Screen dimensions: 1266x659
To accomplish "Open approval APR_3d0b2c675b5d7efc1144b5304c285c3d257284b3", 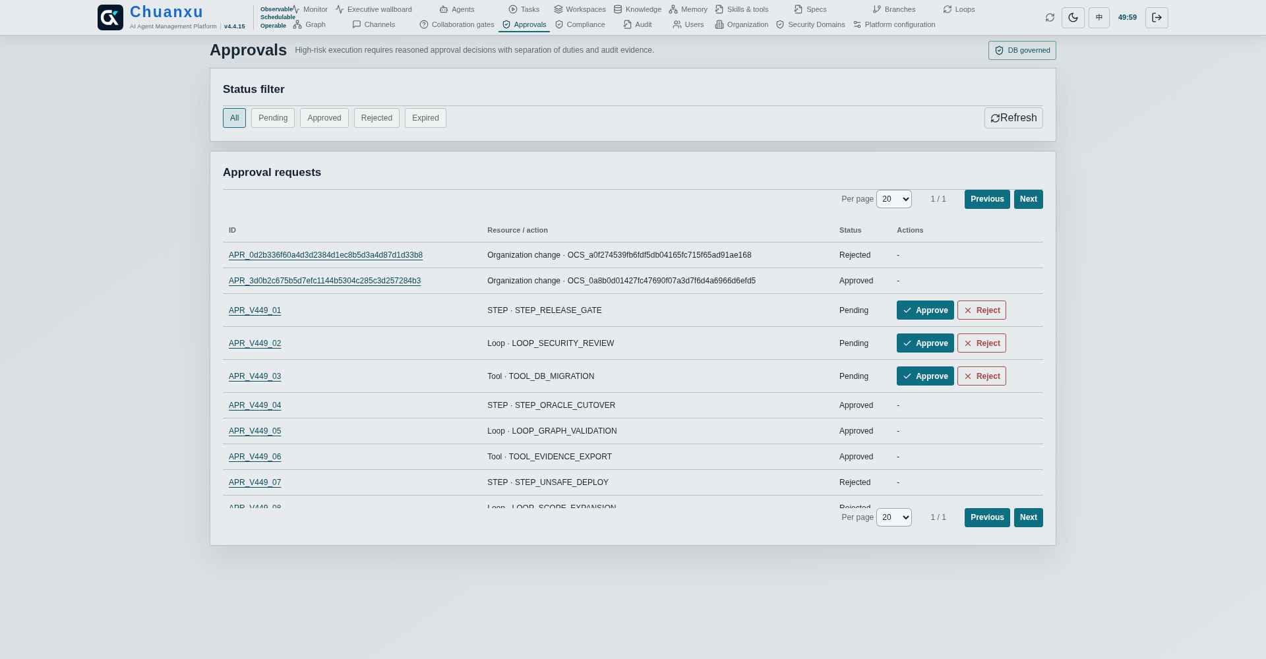I will click(324, 281).
